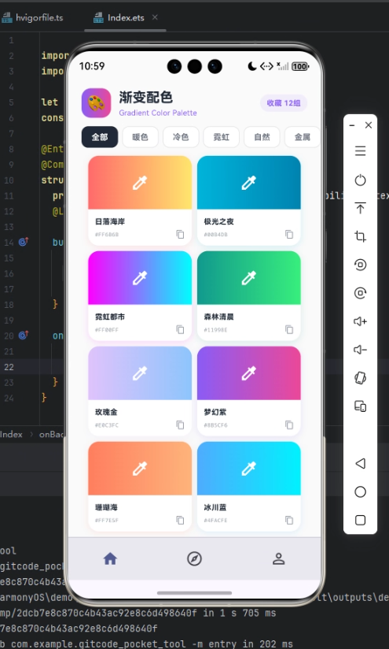The width and height of the screenshot is (389, 649).
Task: Select the 冷色 category filter
Action: [x=181, y=137]
